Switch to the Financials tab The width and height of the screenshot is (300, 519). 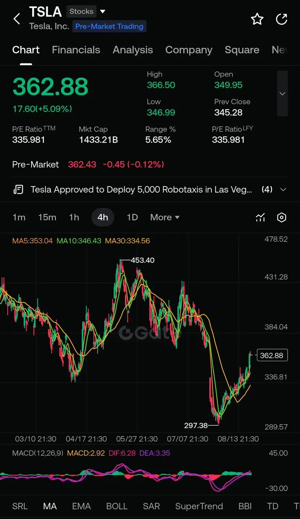click(76, 50)
